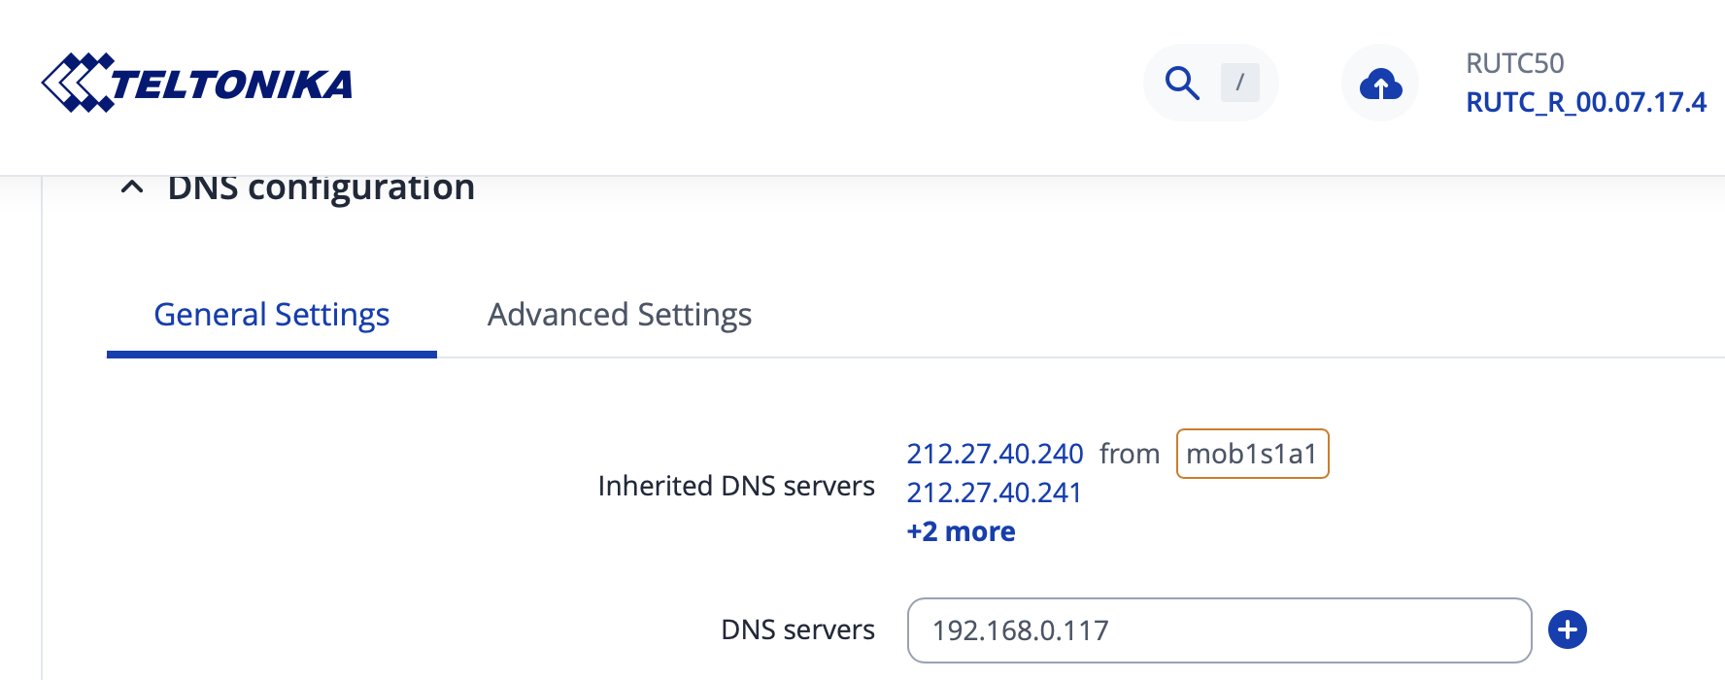Add another DNS server with plus icon
Screen dimensions: 1725x680
[x=1567, y=629]
